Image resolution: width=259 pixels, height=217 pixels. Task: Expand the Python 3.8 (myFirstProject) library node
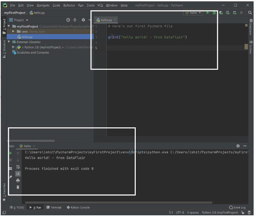coord(13,47)
